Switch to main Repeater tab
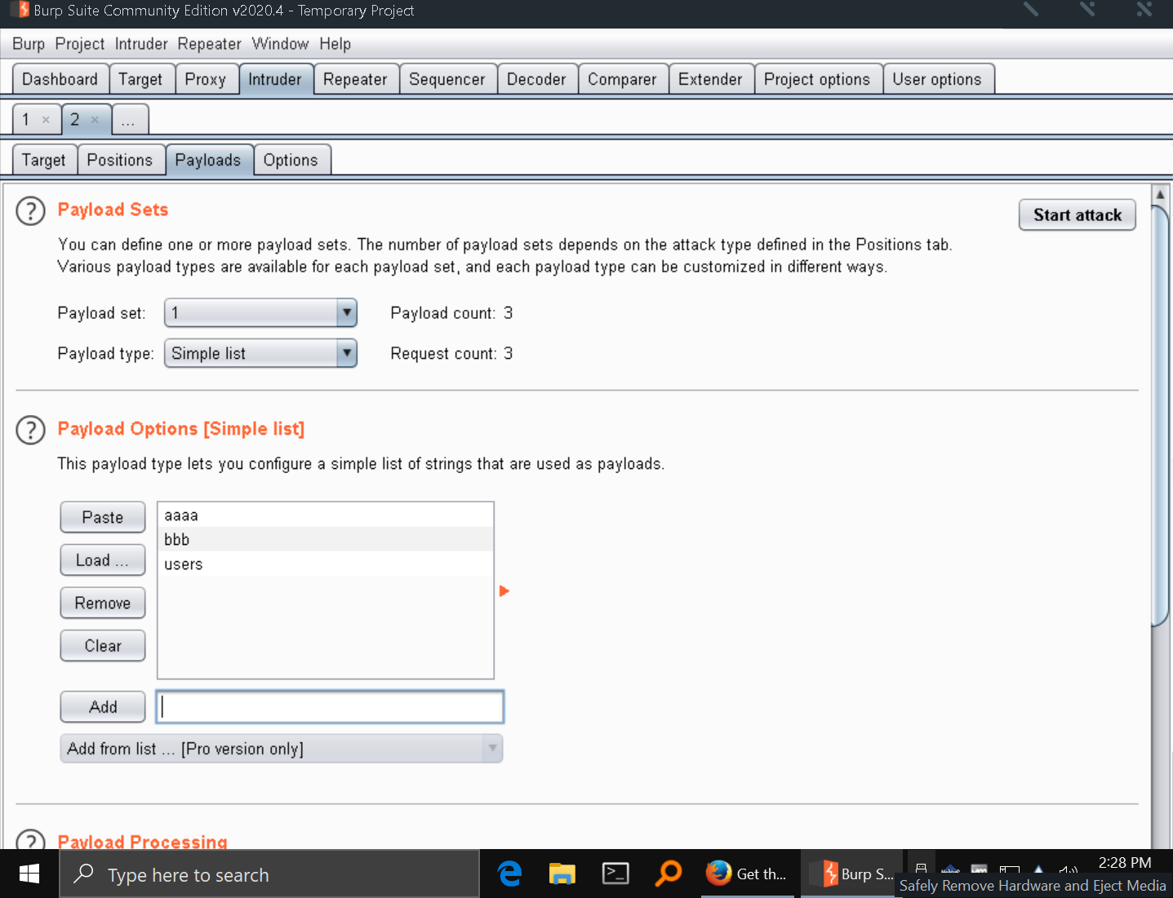Viewport: 1173px width, 898px height. 356,79
